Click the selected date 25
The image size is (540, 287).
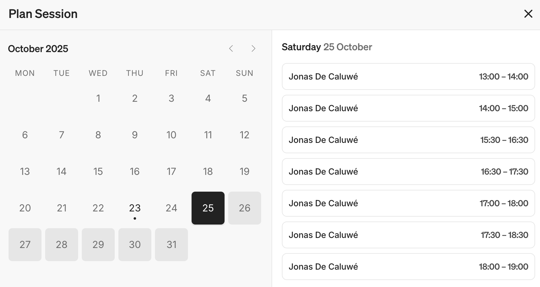pyautogui.click(x=208, y=208)
